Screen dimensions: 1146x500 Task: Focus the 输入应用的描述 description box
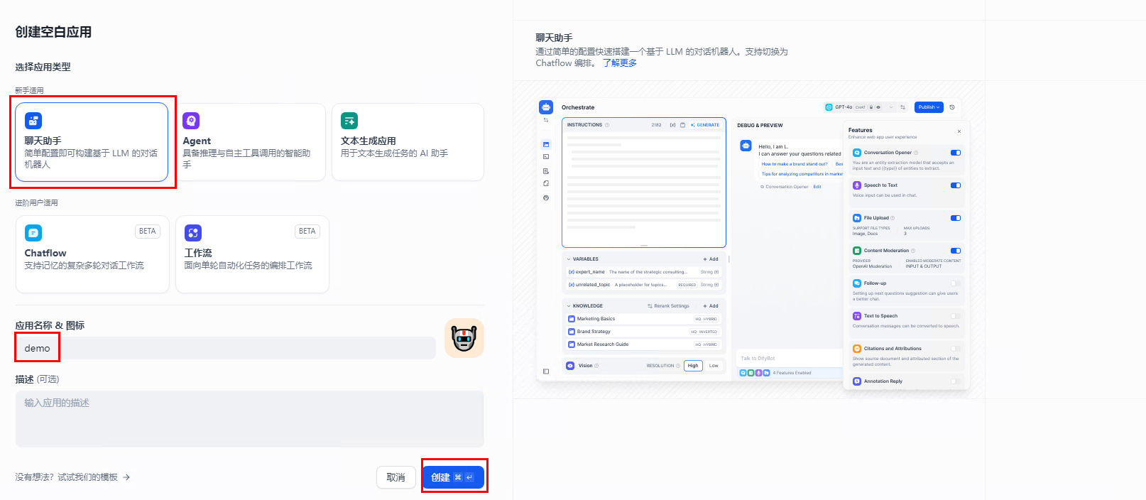[250, 419]
